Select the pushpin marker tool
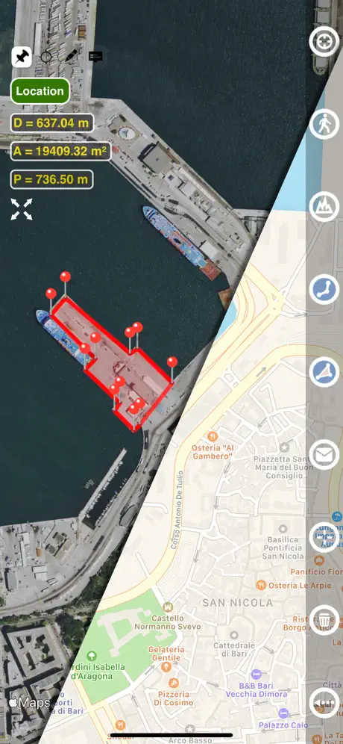 pos(22,58)
